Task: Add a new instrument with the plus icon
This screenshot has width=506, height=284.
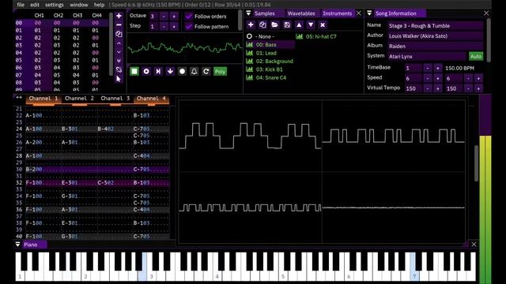Action: coord(251,24)
